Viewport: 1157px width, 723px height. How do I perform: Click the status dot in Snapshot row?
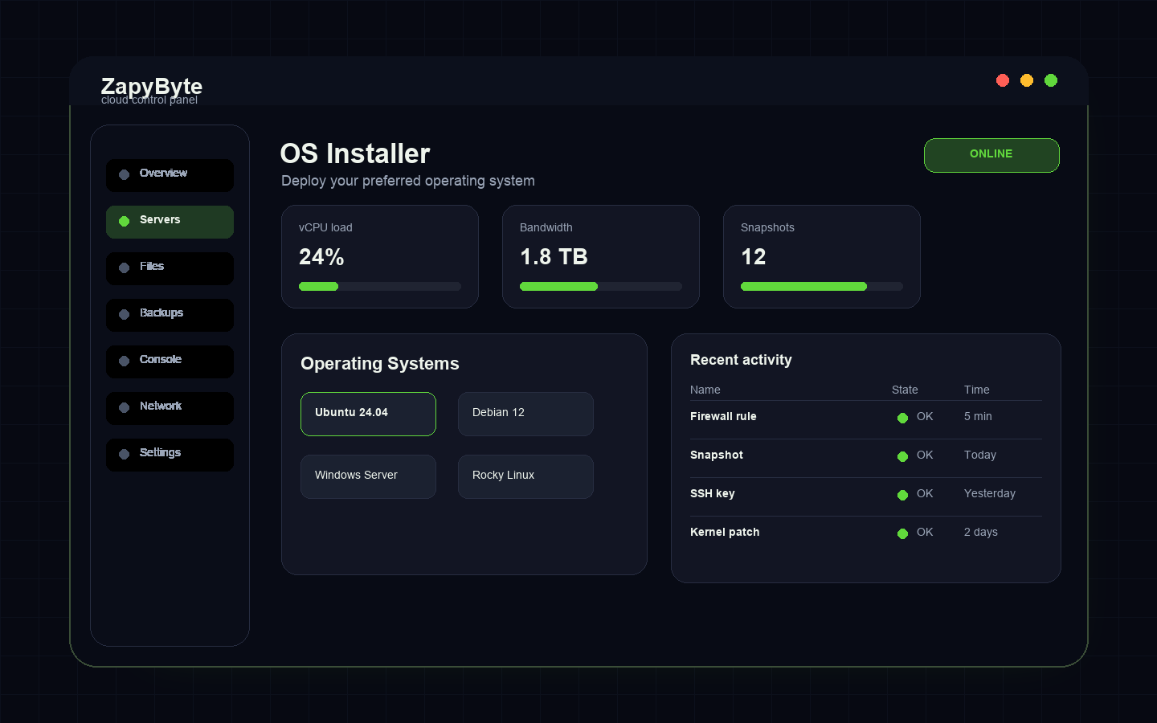(x=902, y=456)
